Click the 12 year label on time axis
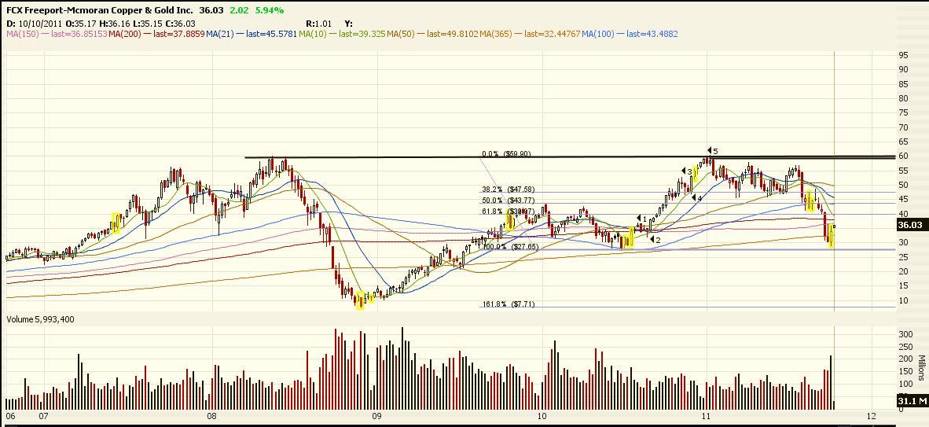 pos(872,416)
